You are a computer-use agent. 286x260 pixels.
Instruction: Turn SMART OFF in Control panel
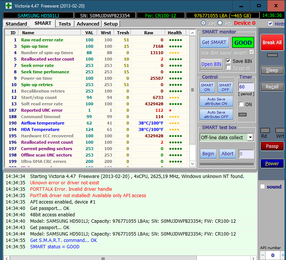click(x=225, y=87)
